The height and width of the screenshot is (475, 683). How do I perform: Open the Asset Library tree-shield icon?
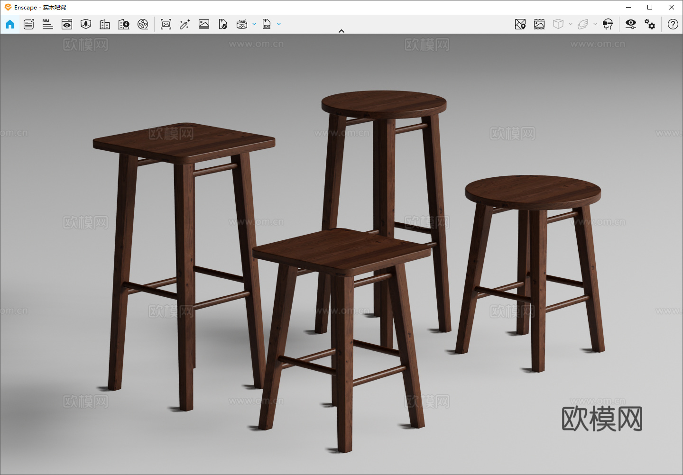(x=86, y=24)
